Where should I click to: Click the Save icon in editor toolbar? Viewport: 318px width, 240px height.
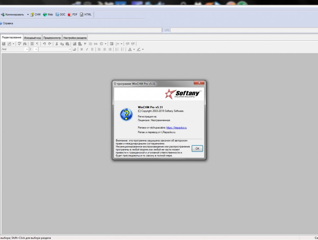coord(4,44)
